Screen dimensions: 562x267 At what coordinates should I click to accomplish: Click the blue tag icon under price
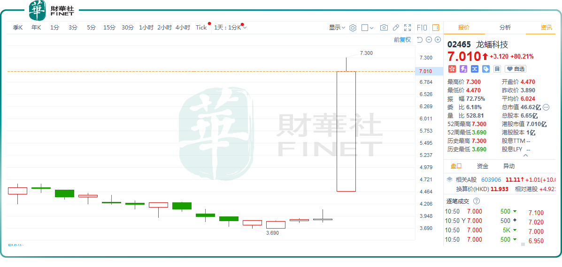(x=486, y=69)
